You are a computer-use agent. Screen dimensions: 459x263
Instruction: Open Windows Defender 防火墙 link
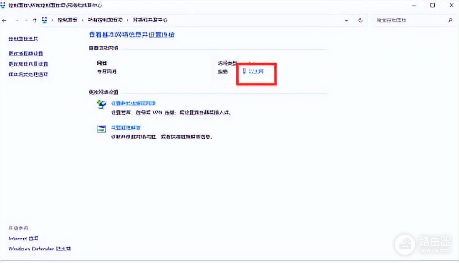coord(40,249)
